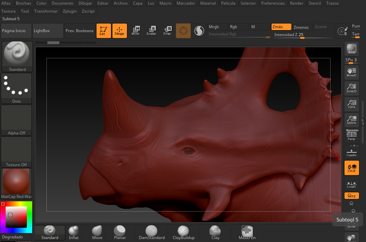
Task: Activate the Edit mode button
Action: point(104,31)
